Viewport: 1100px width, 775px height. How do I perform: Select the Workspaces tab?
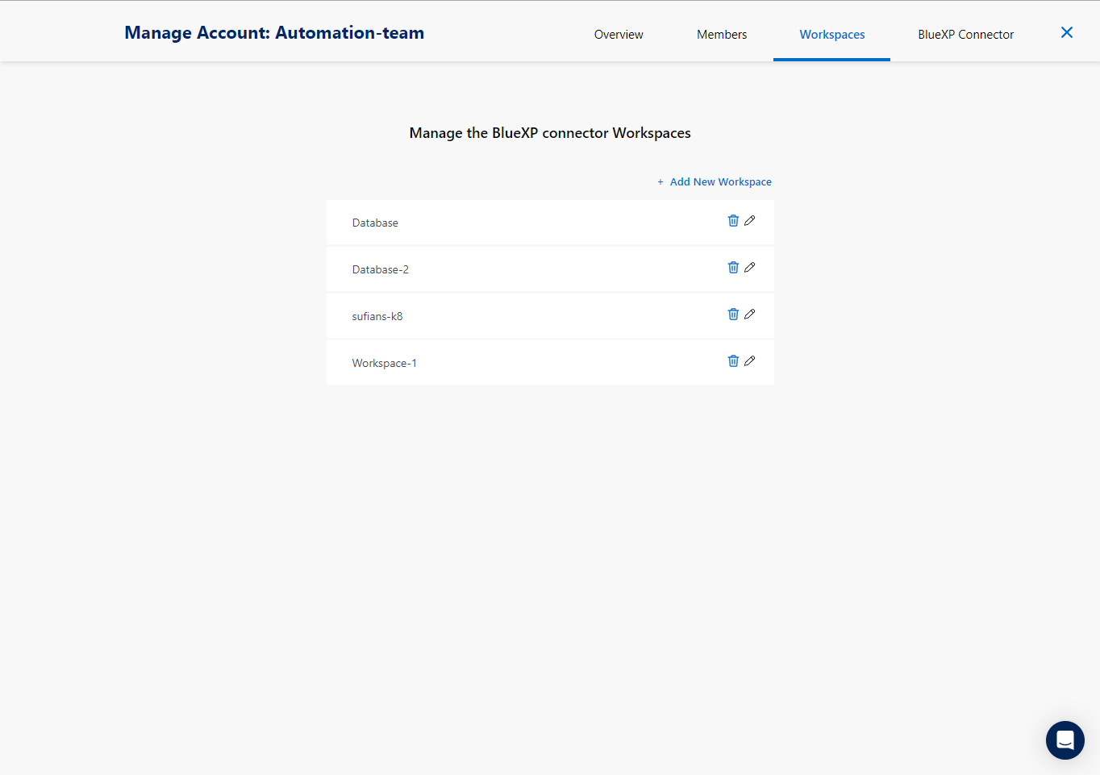point(831,35)
